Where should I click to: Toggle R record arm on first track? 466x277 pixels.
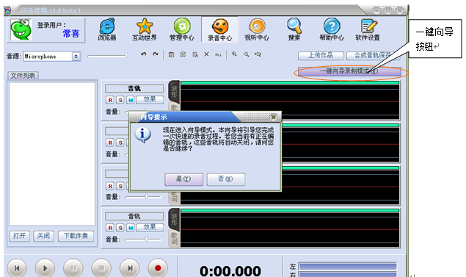(110, 100)
